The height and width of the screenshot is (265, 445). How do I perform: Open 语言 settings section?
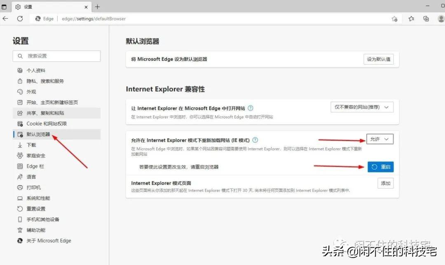[56, 177]
